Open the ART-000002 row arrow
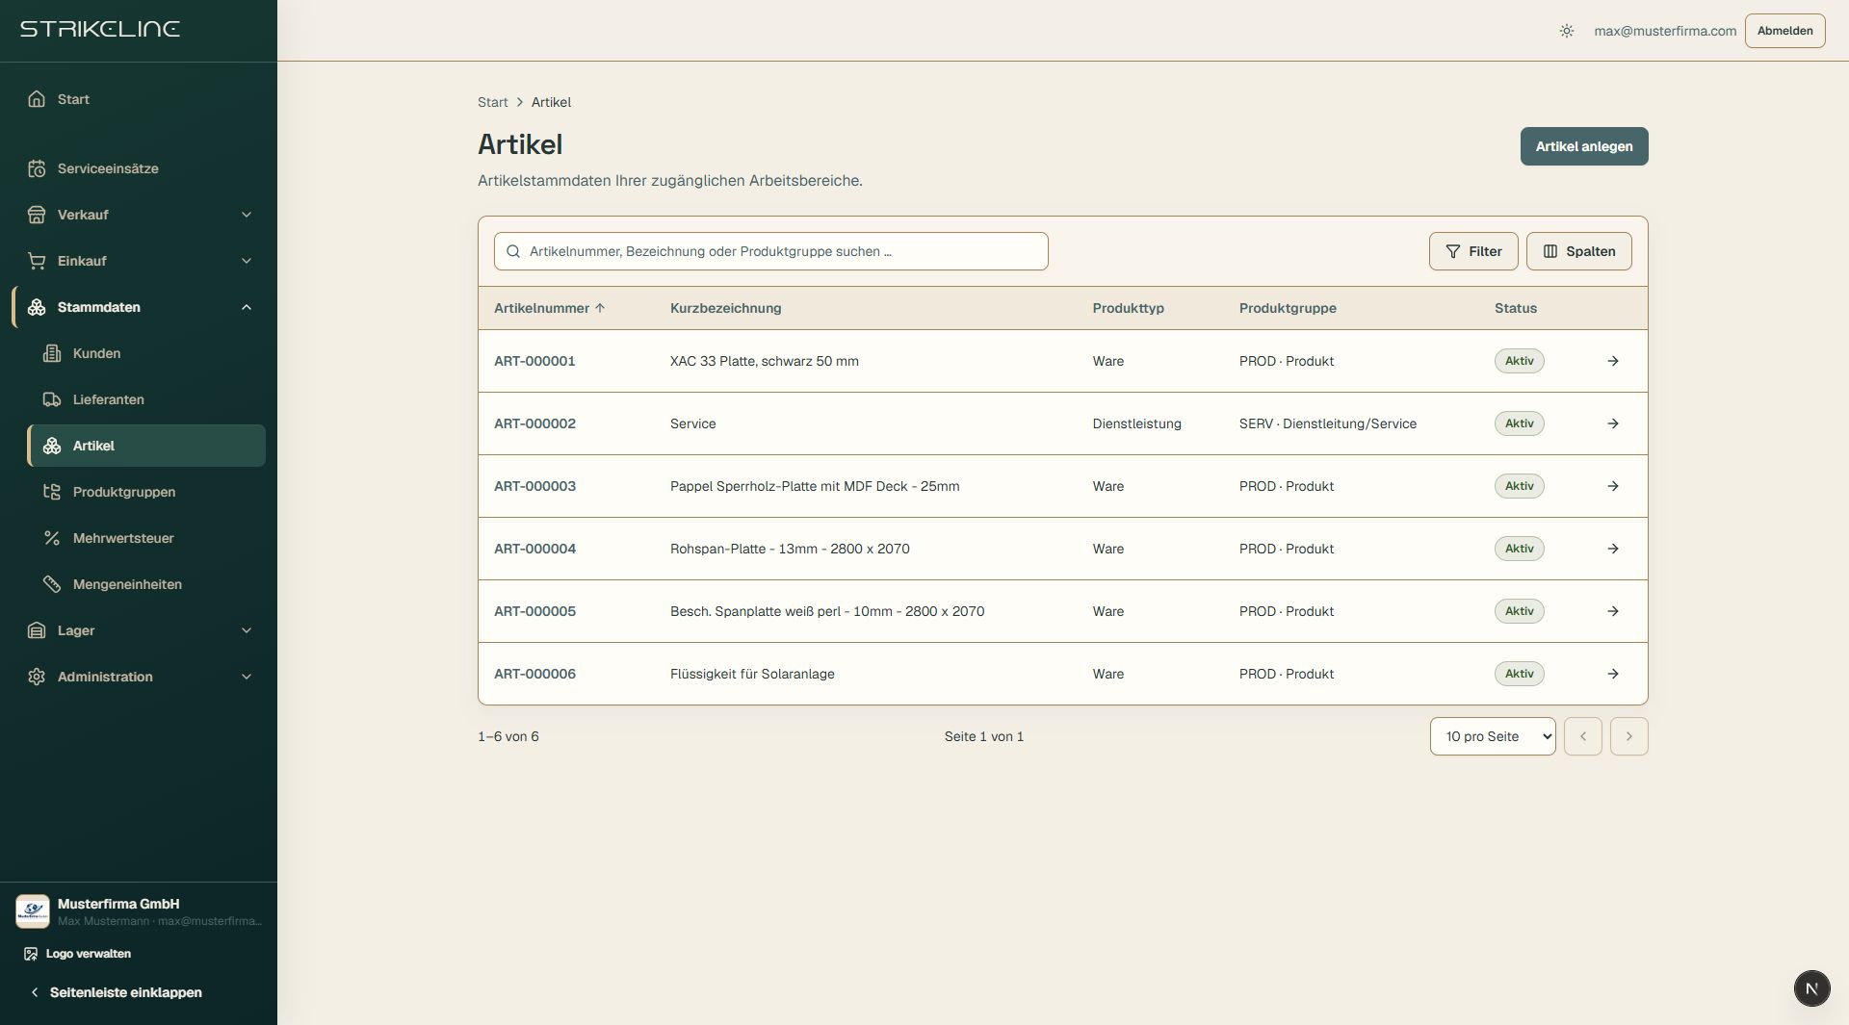Screen dimensions: 1849x1025 pos(1613,423)
